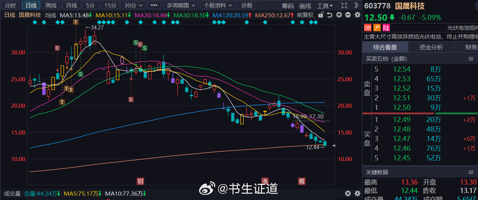
Task: Click the buy level 4 price 12.46
Action: click(401, 149)
